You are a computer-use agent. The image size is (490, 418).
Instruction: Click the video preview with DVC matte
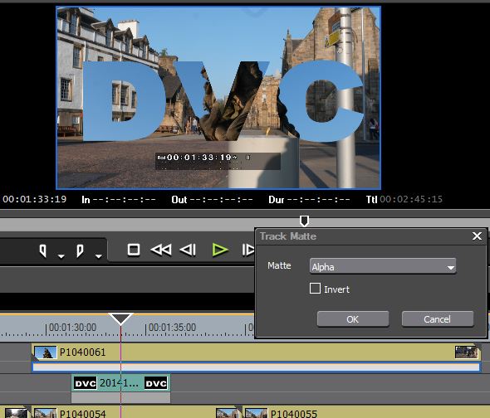218,98
